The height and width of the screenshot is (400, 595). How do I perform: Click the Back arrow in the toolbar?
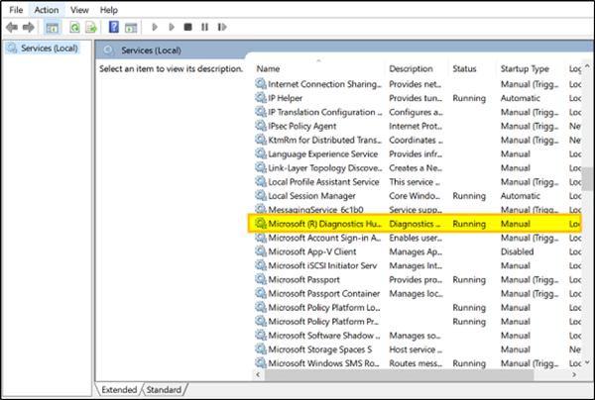pyautogui.click(x=11, y=28)
